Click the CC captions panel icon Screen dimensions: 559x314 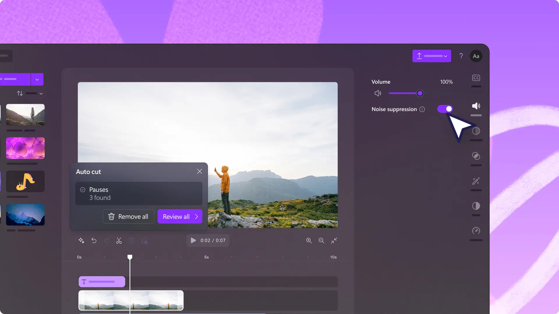(x=476, y=77)
